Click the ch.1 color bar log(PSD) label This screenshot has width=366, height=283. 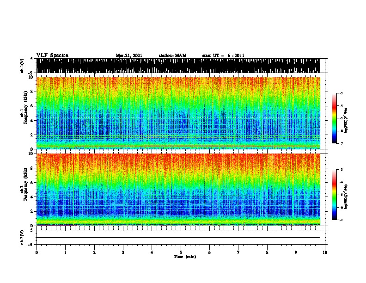coord(346,120)
